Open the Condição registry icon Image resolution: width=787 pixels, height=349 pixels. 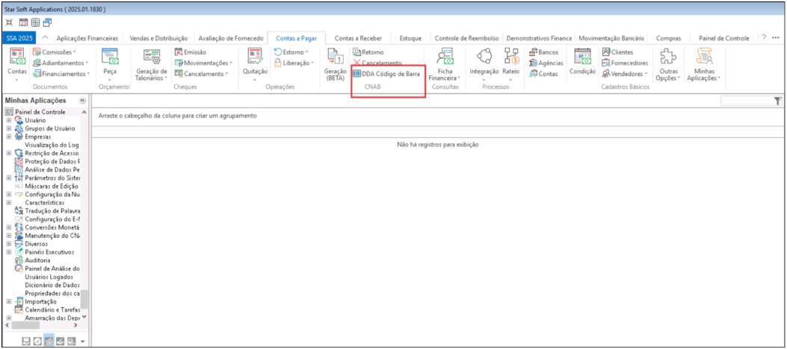click(x=582, y=59)
